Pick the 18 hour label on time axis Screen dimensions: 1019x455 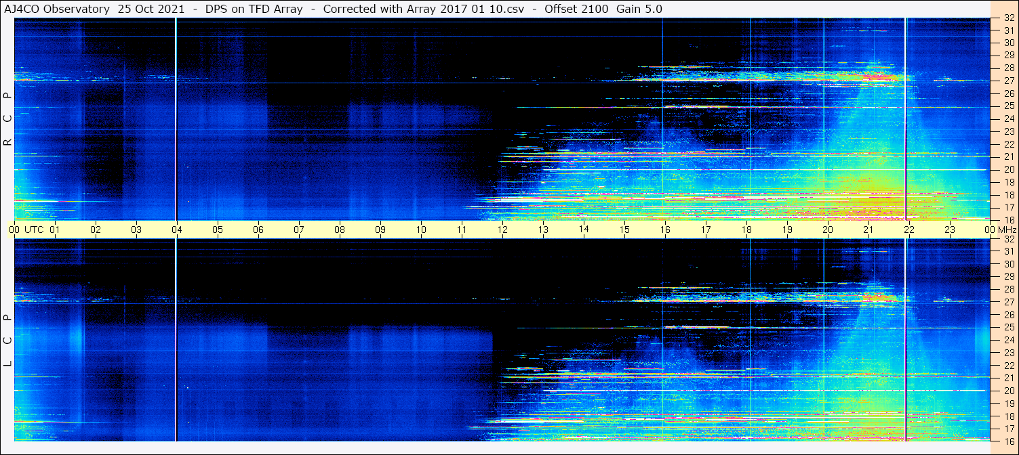tap(746, 230)
